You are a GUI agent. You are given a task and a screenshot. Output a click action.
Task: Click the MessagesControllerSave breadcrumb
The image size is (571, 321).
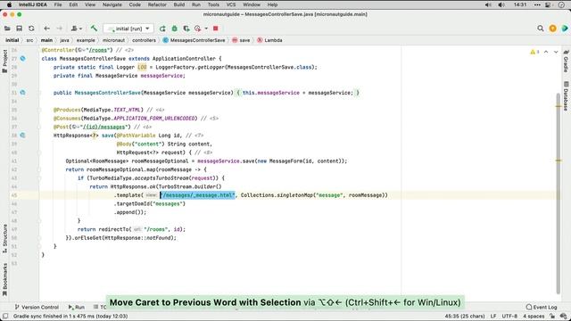tap(194, 40)
